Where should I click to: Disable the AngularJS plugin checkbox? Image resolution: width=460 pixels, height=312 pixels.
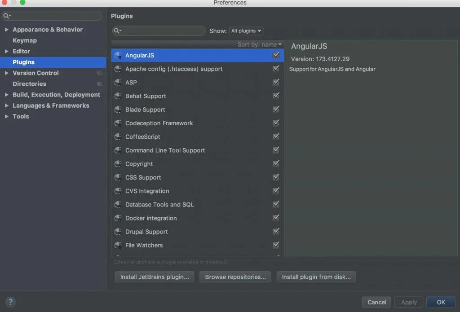[276, 55]
